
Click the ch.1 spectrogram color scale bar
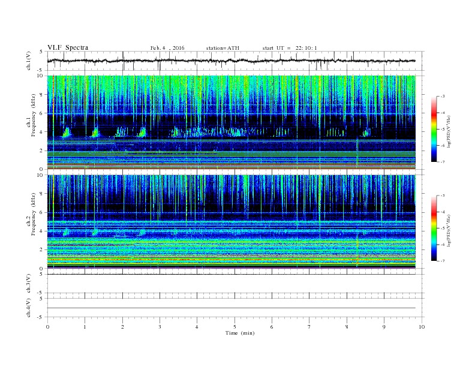pos(434,130)
